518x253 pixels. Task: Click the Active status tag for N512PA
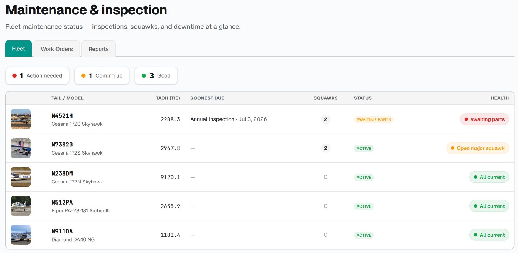tap(364, 206)
